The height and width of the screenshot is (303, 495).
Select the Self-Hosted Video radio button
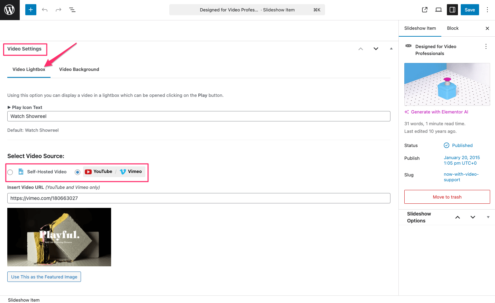point(10,172)
